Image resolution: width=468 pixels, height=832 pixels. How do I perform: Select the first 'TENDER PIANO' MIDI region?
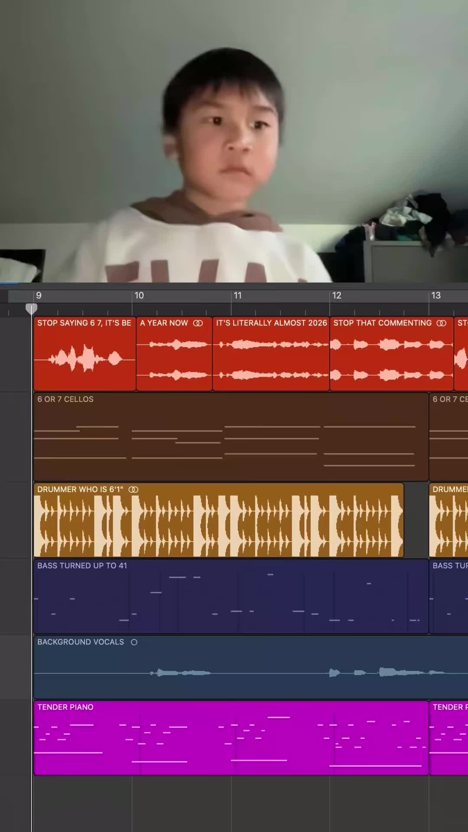coord(231,738)
